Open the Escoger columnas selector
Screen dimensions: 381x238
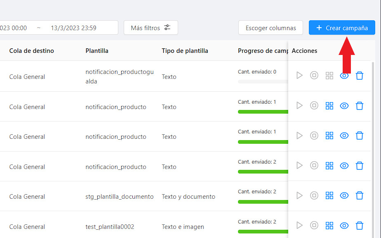[x=270, y=28]
